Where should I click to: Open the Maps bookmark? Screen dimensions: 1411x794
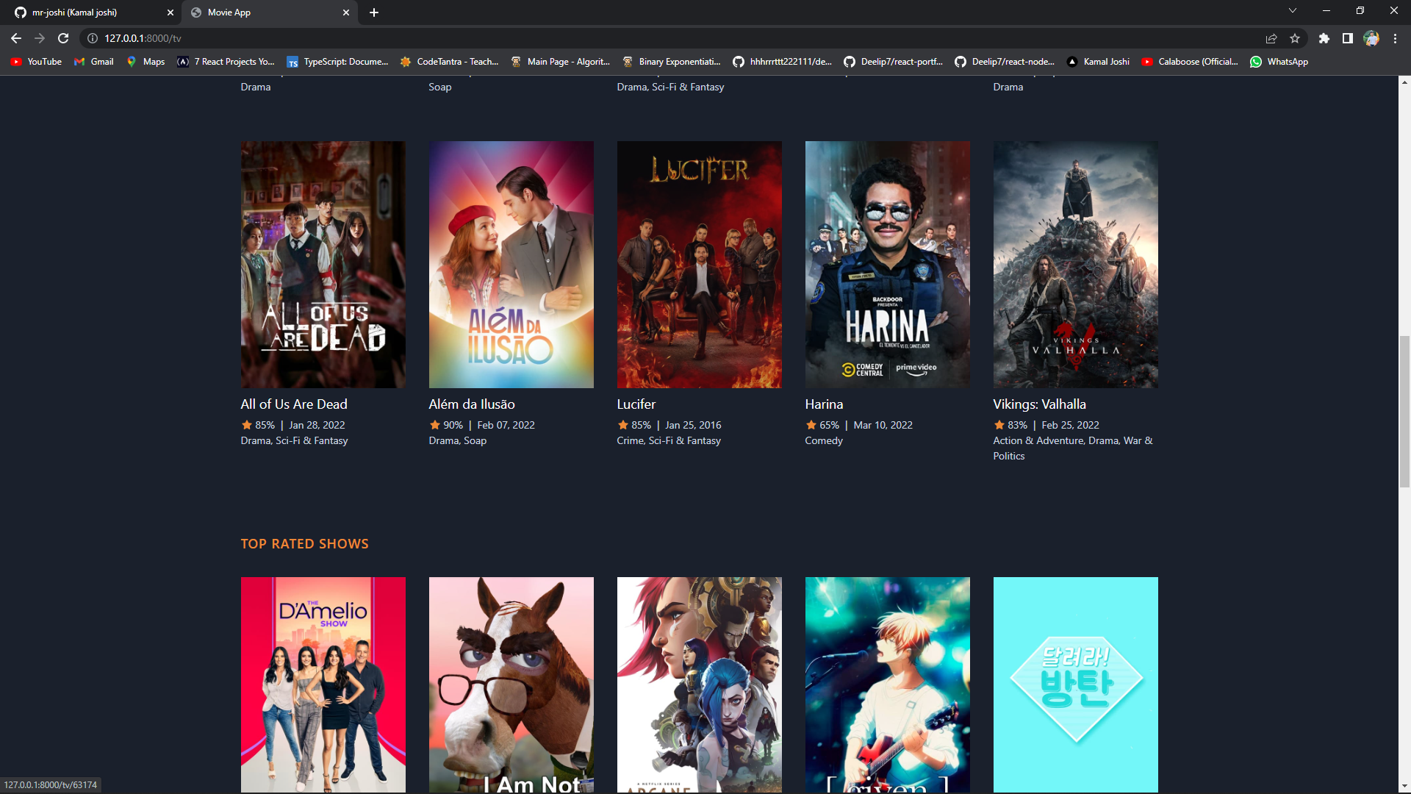click(146, 62)
